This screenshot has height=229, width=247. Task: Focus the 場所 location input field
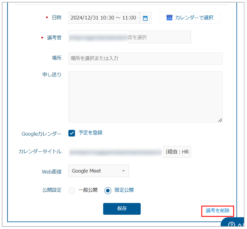[x=145, y=58]
